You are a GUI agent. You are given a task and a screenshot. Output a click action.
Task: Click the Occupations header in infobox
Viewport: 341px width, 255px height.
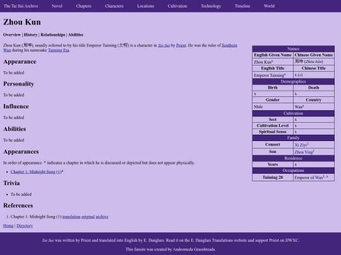(294, 171)
